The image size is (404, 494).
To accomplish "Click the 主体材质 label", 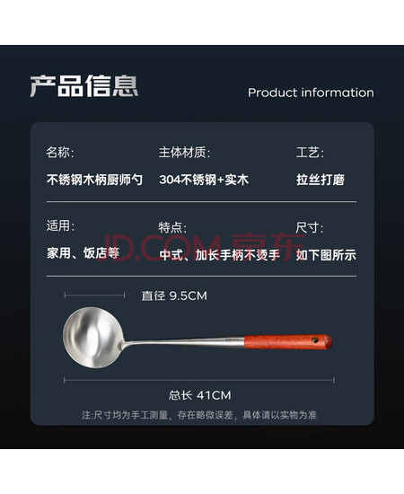I will 184,152.
